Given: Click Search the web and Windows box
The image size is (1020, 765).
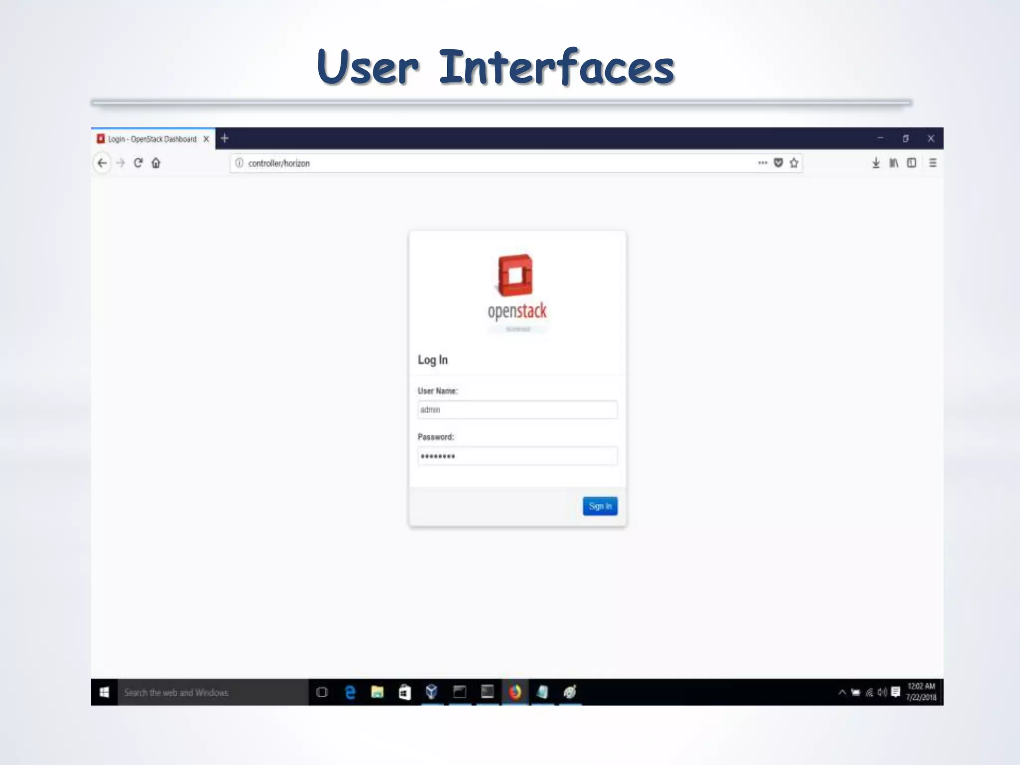Looking at the screenshot, I should click(213, 692).
